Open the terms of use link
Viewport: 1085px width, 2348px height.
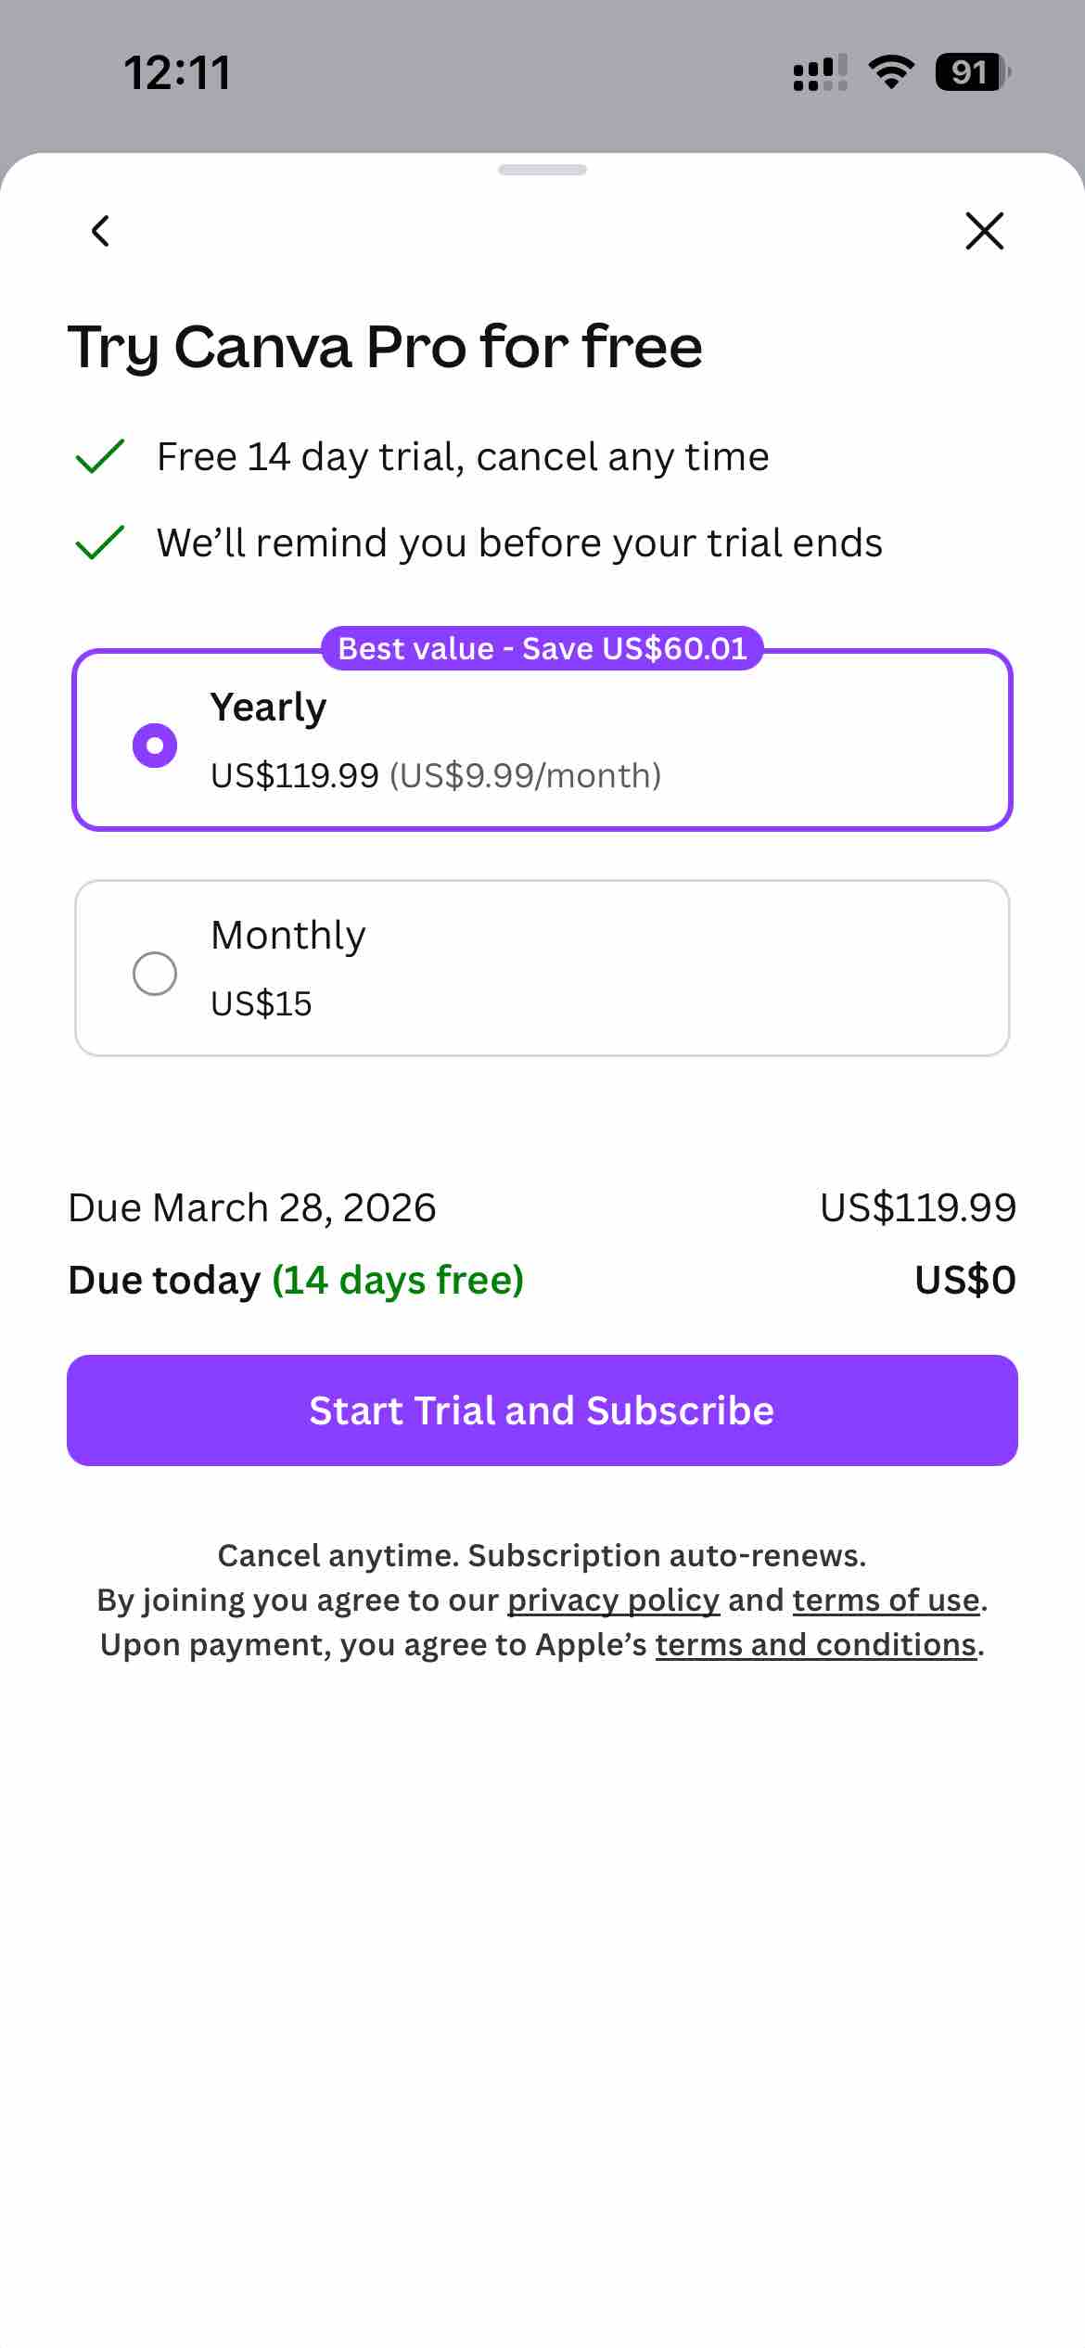[x=886, y=1601]
